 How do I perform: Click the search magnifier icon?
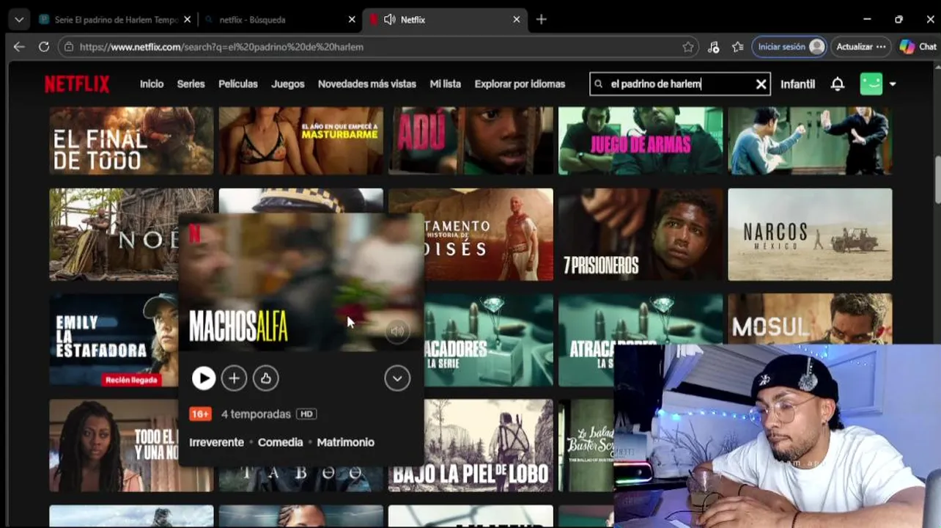599,84
